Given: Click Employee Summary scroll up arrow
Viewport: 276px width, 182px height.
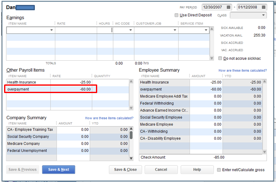Looking at the screenshot, I should pos(265,81).
